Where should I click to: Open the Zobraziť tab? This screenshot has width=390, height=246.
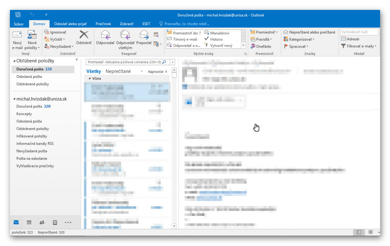click(126, 24)
